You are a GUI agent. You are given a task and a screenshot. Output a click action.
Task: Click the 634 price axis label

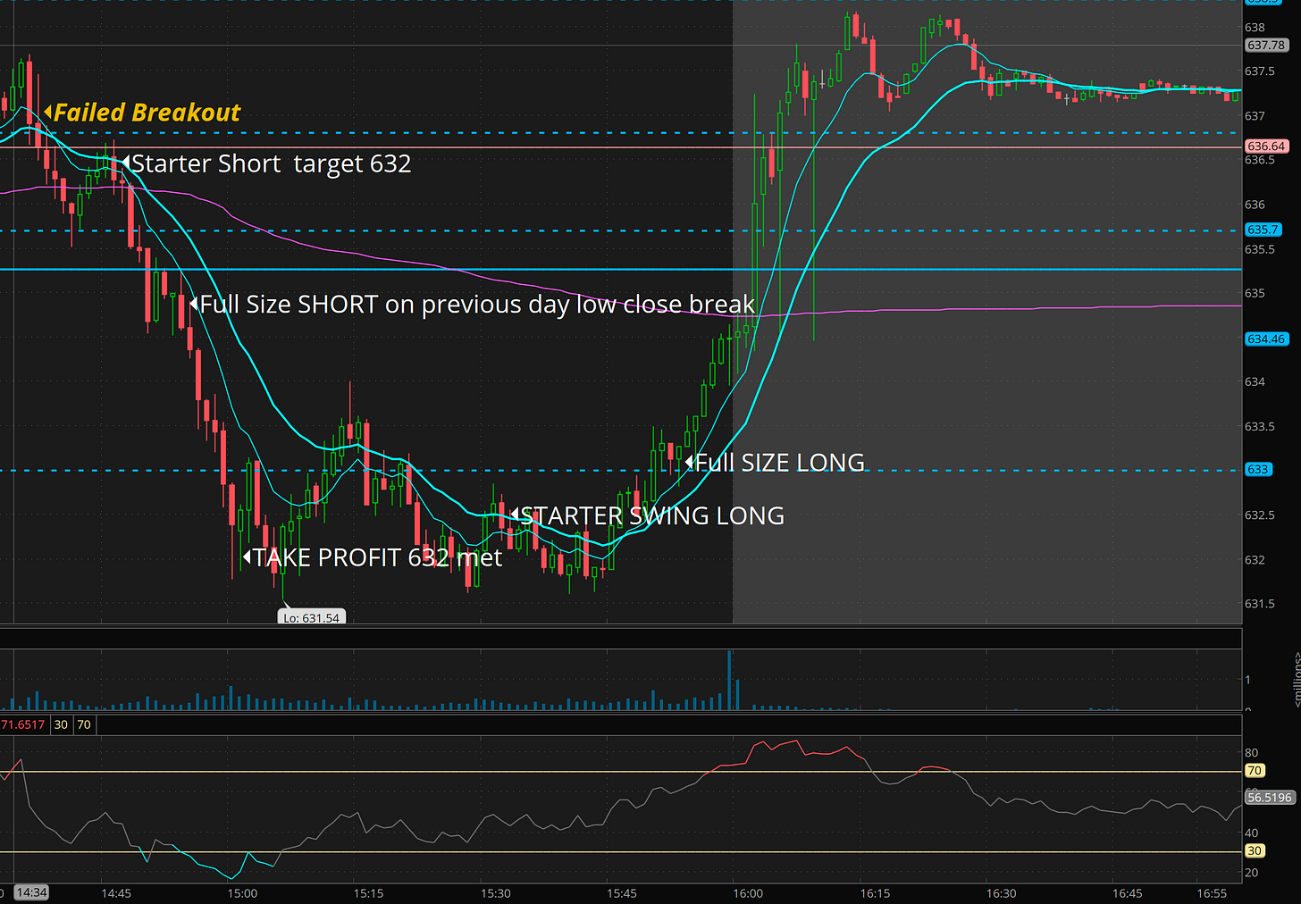(x=1255, y=381)
